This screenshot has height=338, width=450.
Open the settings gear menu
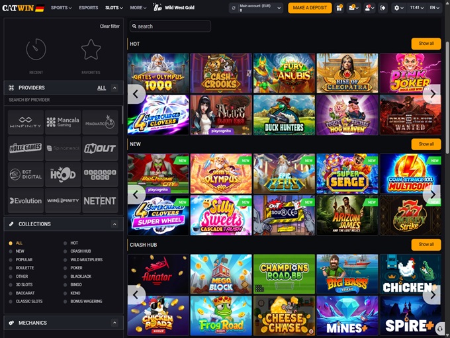(398, 8)
